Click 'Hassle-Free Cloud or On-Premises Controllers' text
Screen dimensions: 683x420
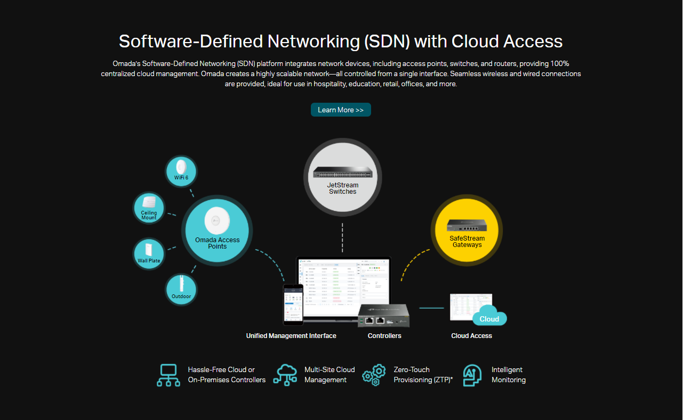[x=227, y=375]
